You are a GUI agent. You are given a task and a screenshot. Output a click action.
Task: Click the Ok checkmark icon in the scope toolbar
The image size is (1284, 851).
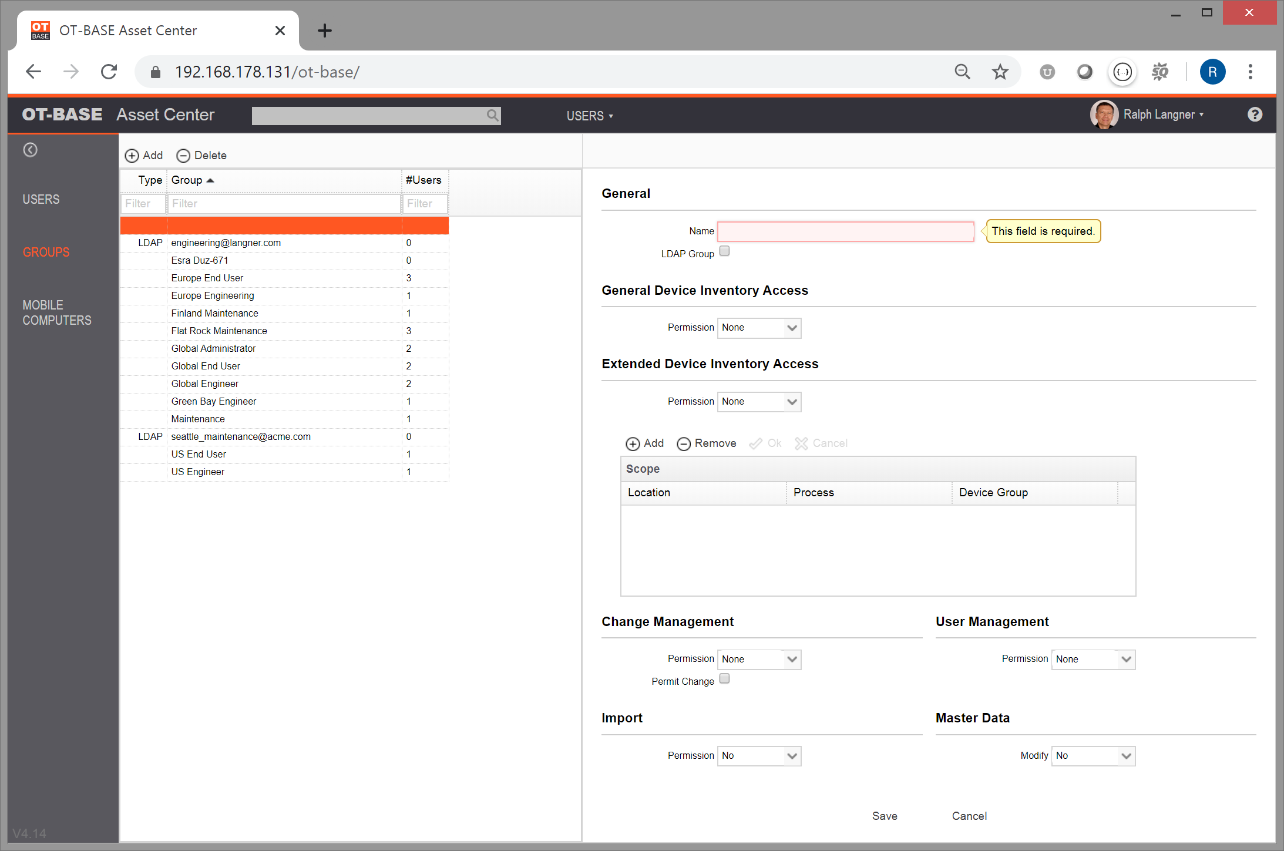click(756, 443)
